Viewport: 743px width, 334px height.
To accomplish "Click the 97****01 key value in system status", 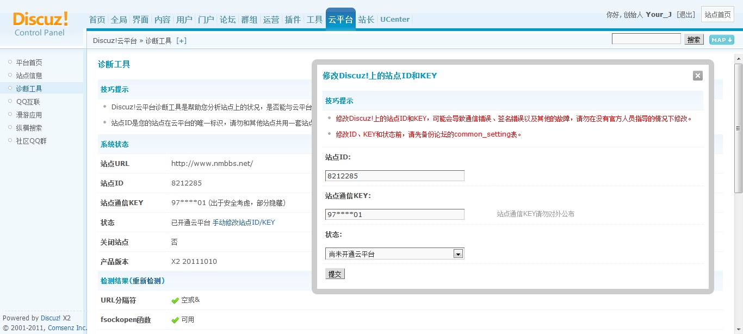I will (x=189, y=203).
